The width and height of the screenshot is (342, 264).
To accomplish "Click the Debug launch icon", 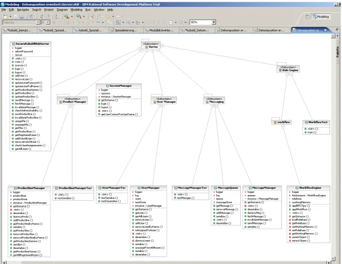I will tap(67, 16).
